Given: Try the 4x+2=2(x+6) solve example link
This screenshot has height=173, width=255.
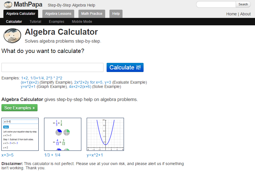Looking at the screenshot, I should click(80, 86).
